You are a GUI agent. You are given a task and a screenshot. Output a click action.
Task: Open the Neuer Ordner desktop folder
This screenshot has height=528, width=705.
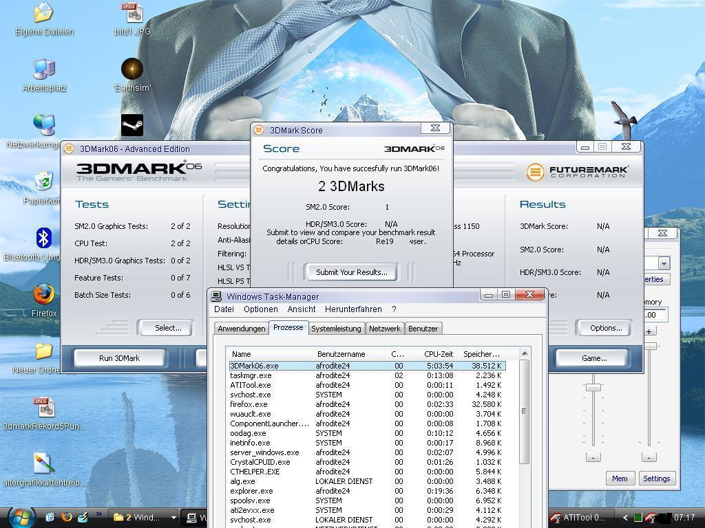click(43, 351)
